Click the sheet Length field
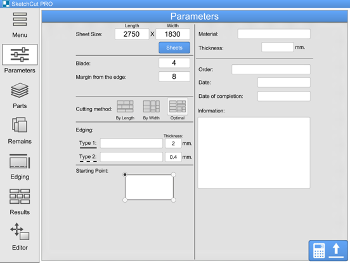Image resolution: width=350 pixels, height=263 pixels. click(132, 34)
